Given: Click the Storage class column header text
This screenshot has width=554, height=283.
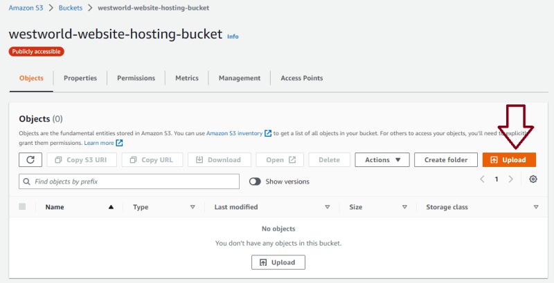Looking at the screenshot, I should coord(447,207).
